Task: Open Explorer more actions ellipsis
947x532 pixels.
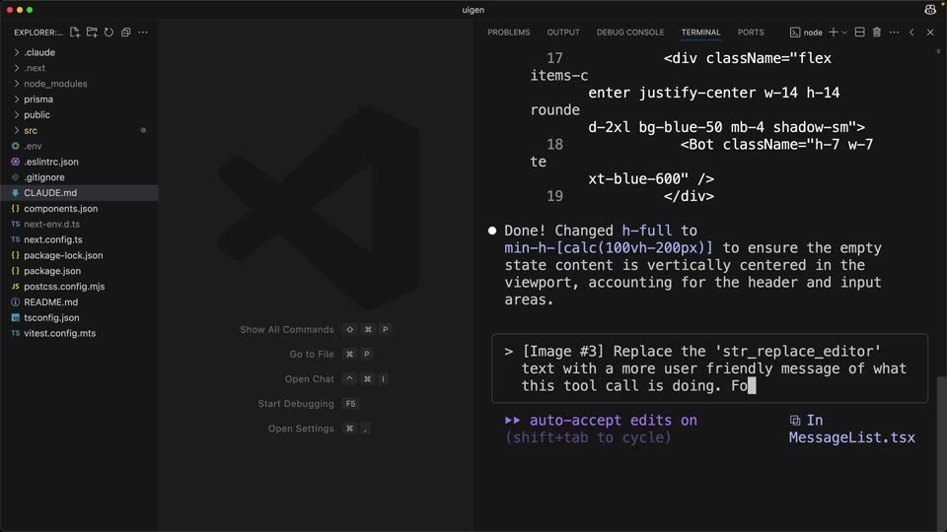Action: [142, 33]
